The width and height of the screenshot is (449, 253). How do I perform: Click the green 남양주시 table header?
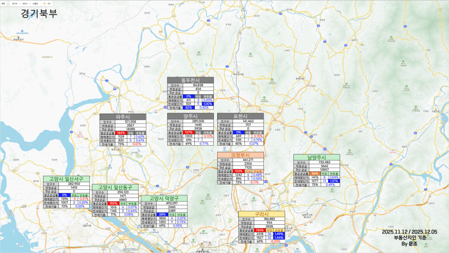coord(316,157)
